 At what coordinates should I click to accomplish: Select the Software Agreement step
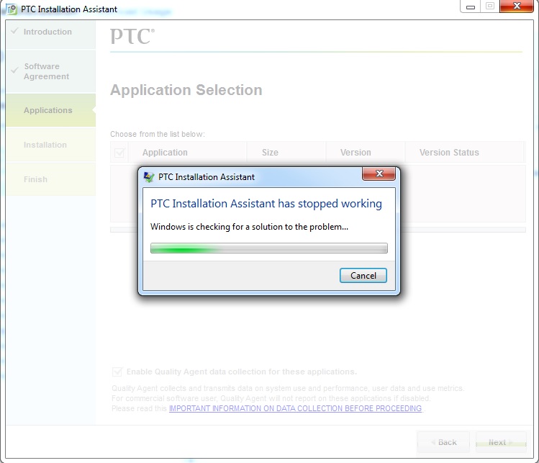pyautogui.click(x=50, y=71)
